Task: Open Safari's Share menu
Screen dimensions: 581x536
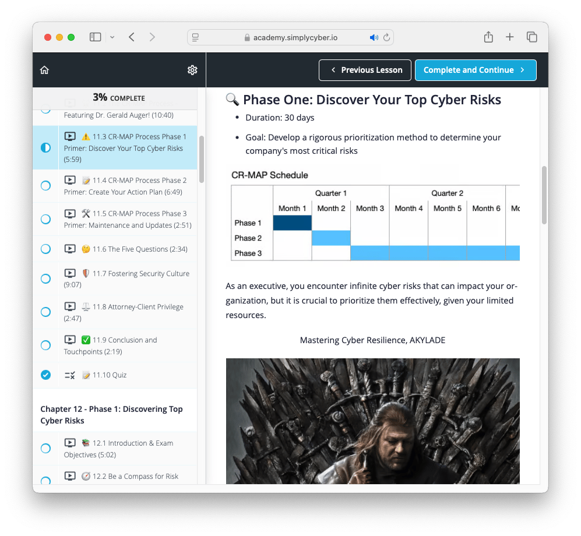Action: pos(488,37)
